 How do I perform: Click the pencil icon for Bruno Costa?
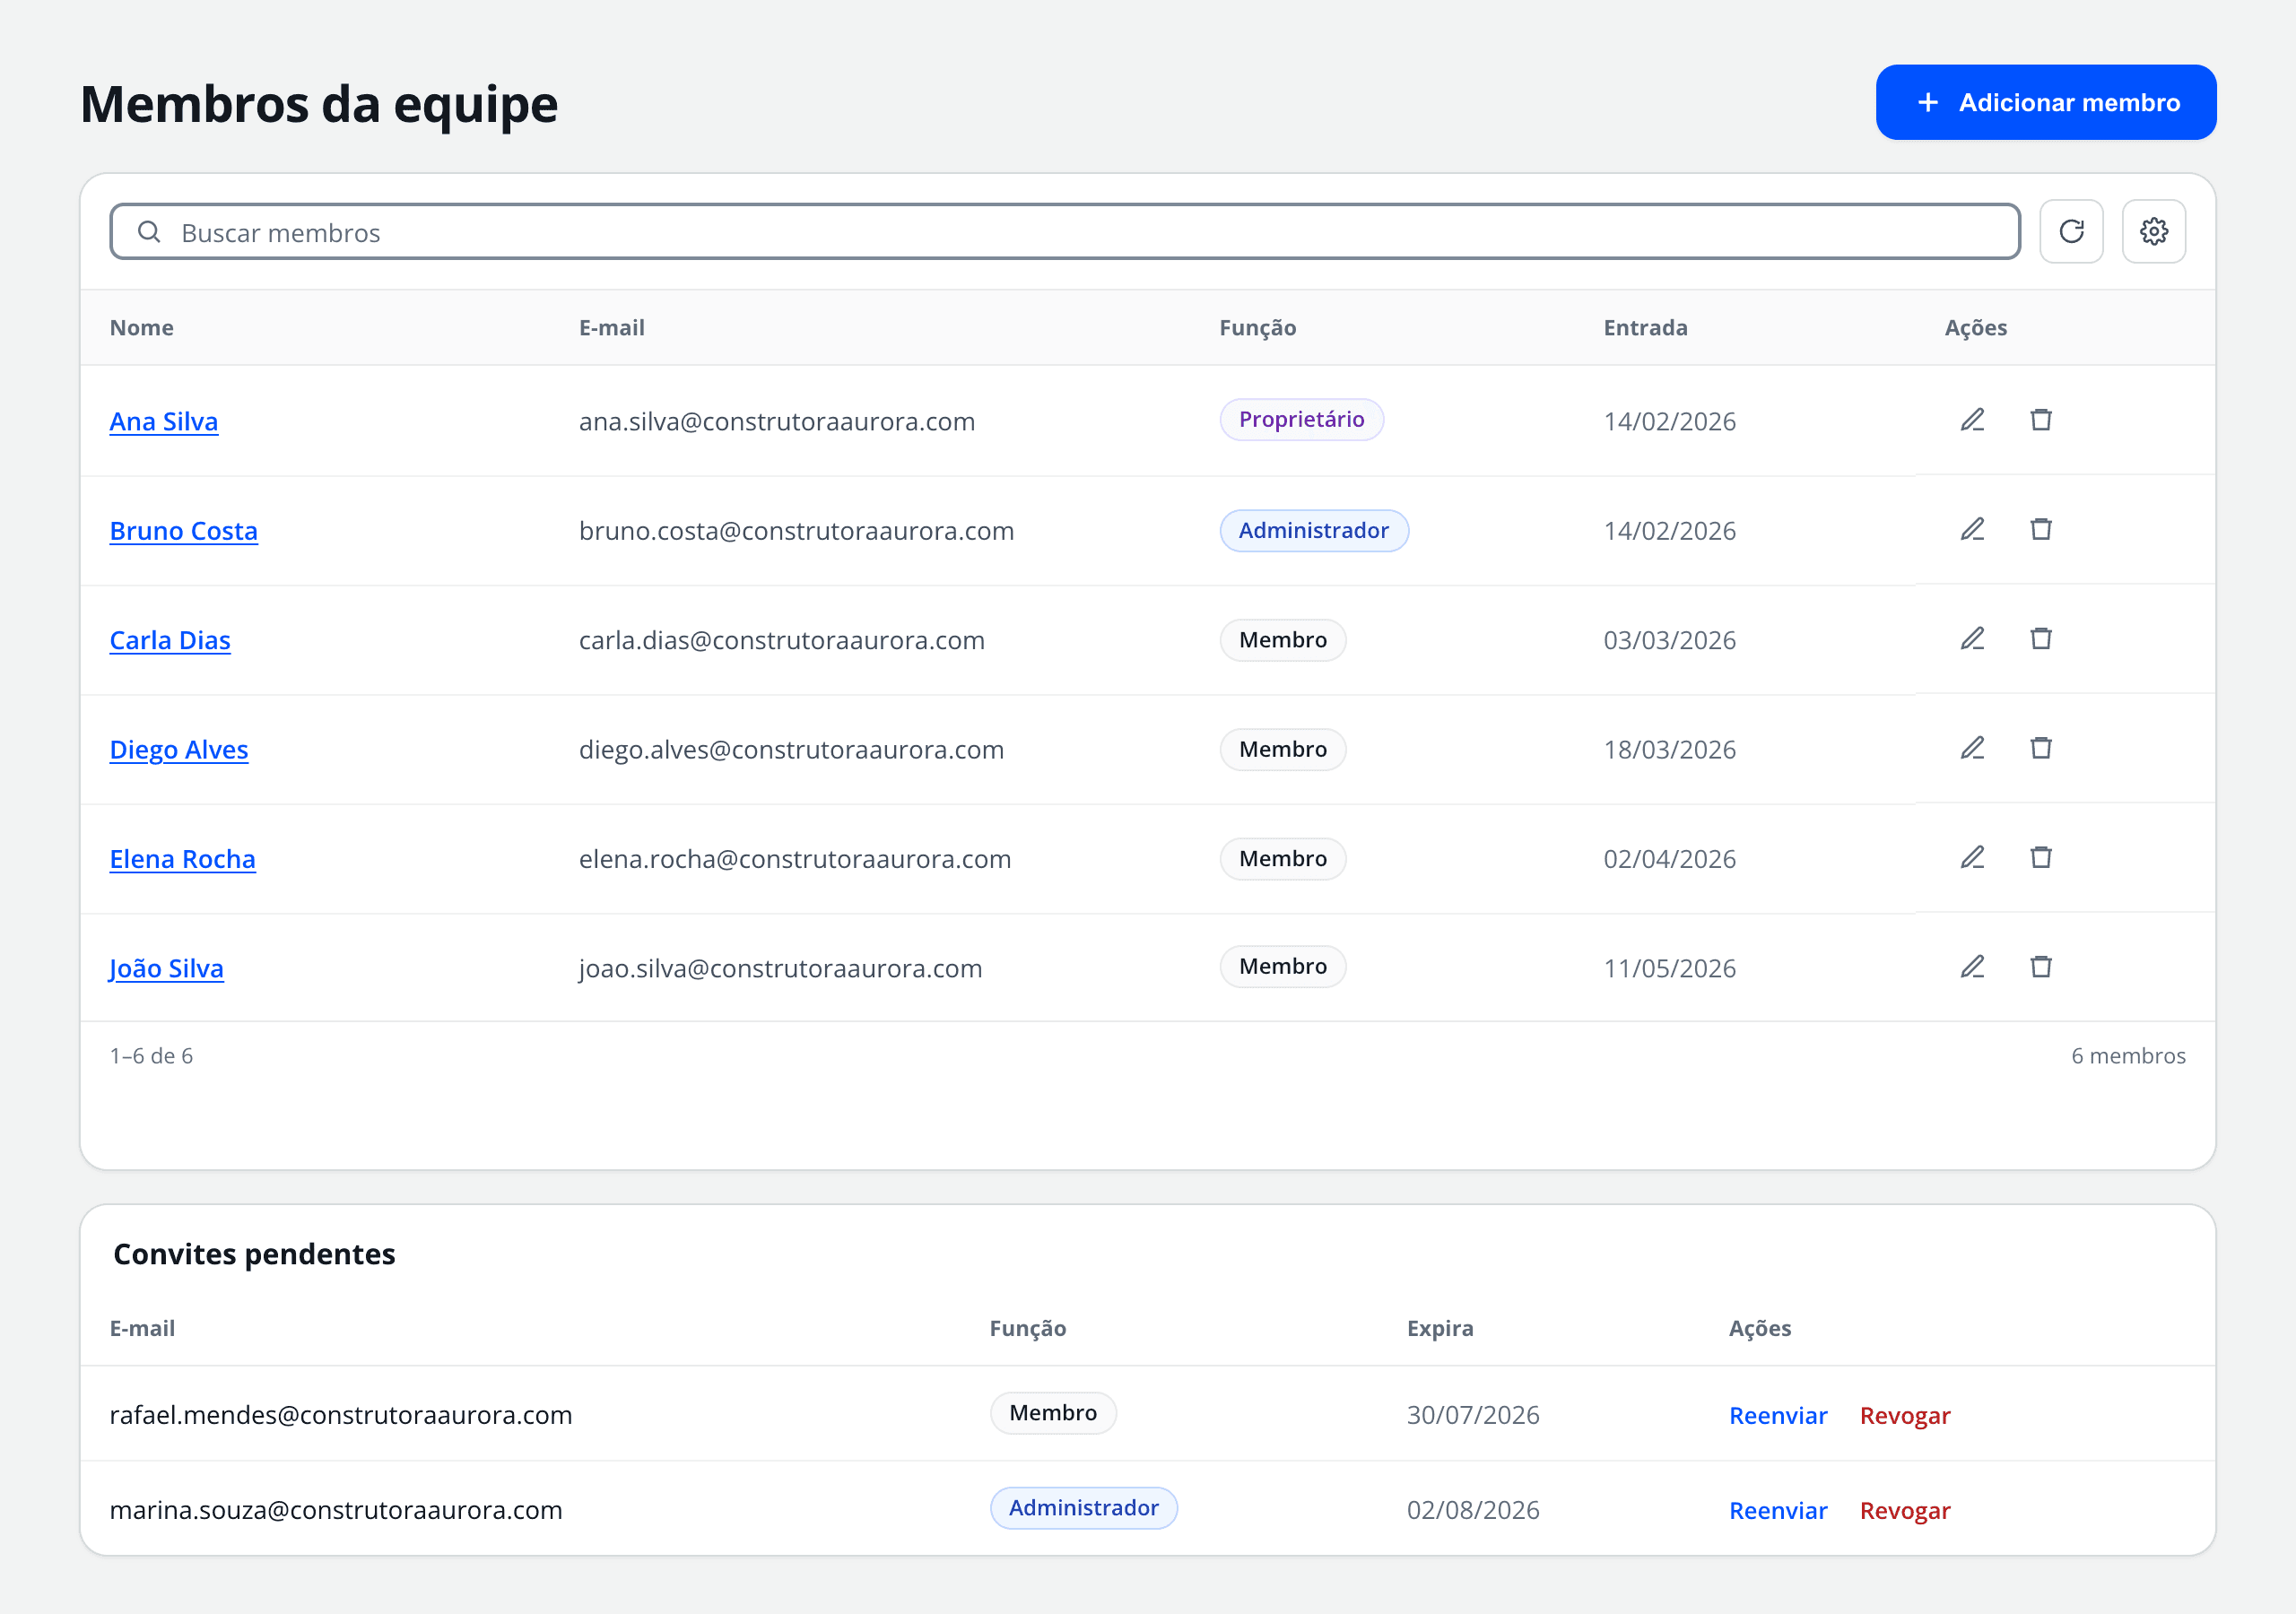tap(1972, 529)
